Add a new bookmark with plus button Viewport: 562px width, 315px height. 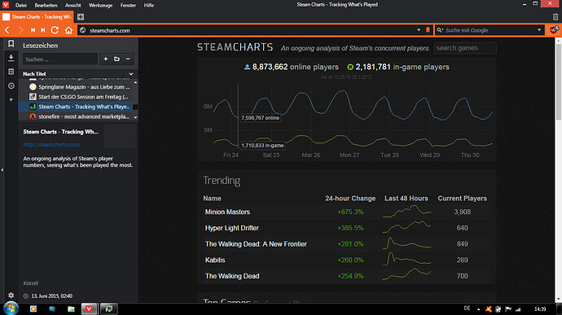tap(106, 59)
